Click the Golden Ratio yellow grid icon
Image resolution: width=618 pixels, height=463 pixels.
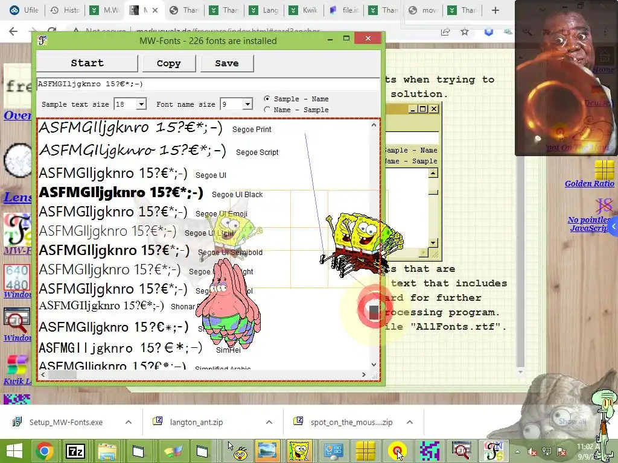[604, 169]
